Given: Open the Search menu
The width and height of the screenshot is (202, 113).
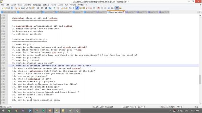Looking at the screenshot, I should pos(13,5).
